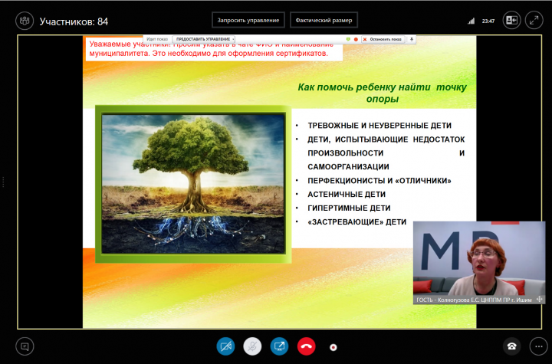Pin the sharing toolbar
This screenshot has width=552, height=364.
[412, 38]
